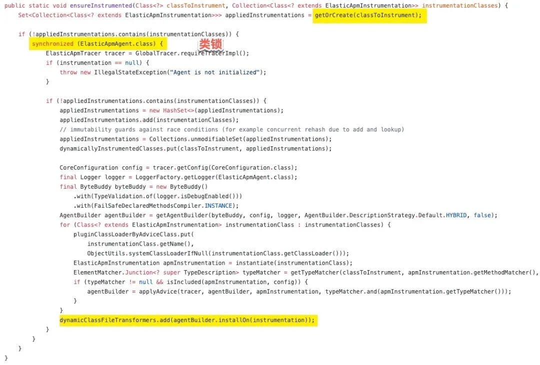540x365 pixels.
Task: Click pluginClassLoaderByAdviceClass.put call
Action: 133,234
